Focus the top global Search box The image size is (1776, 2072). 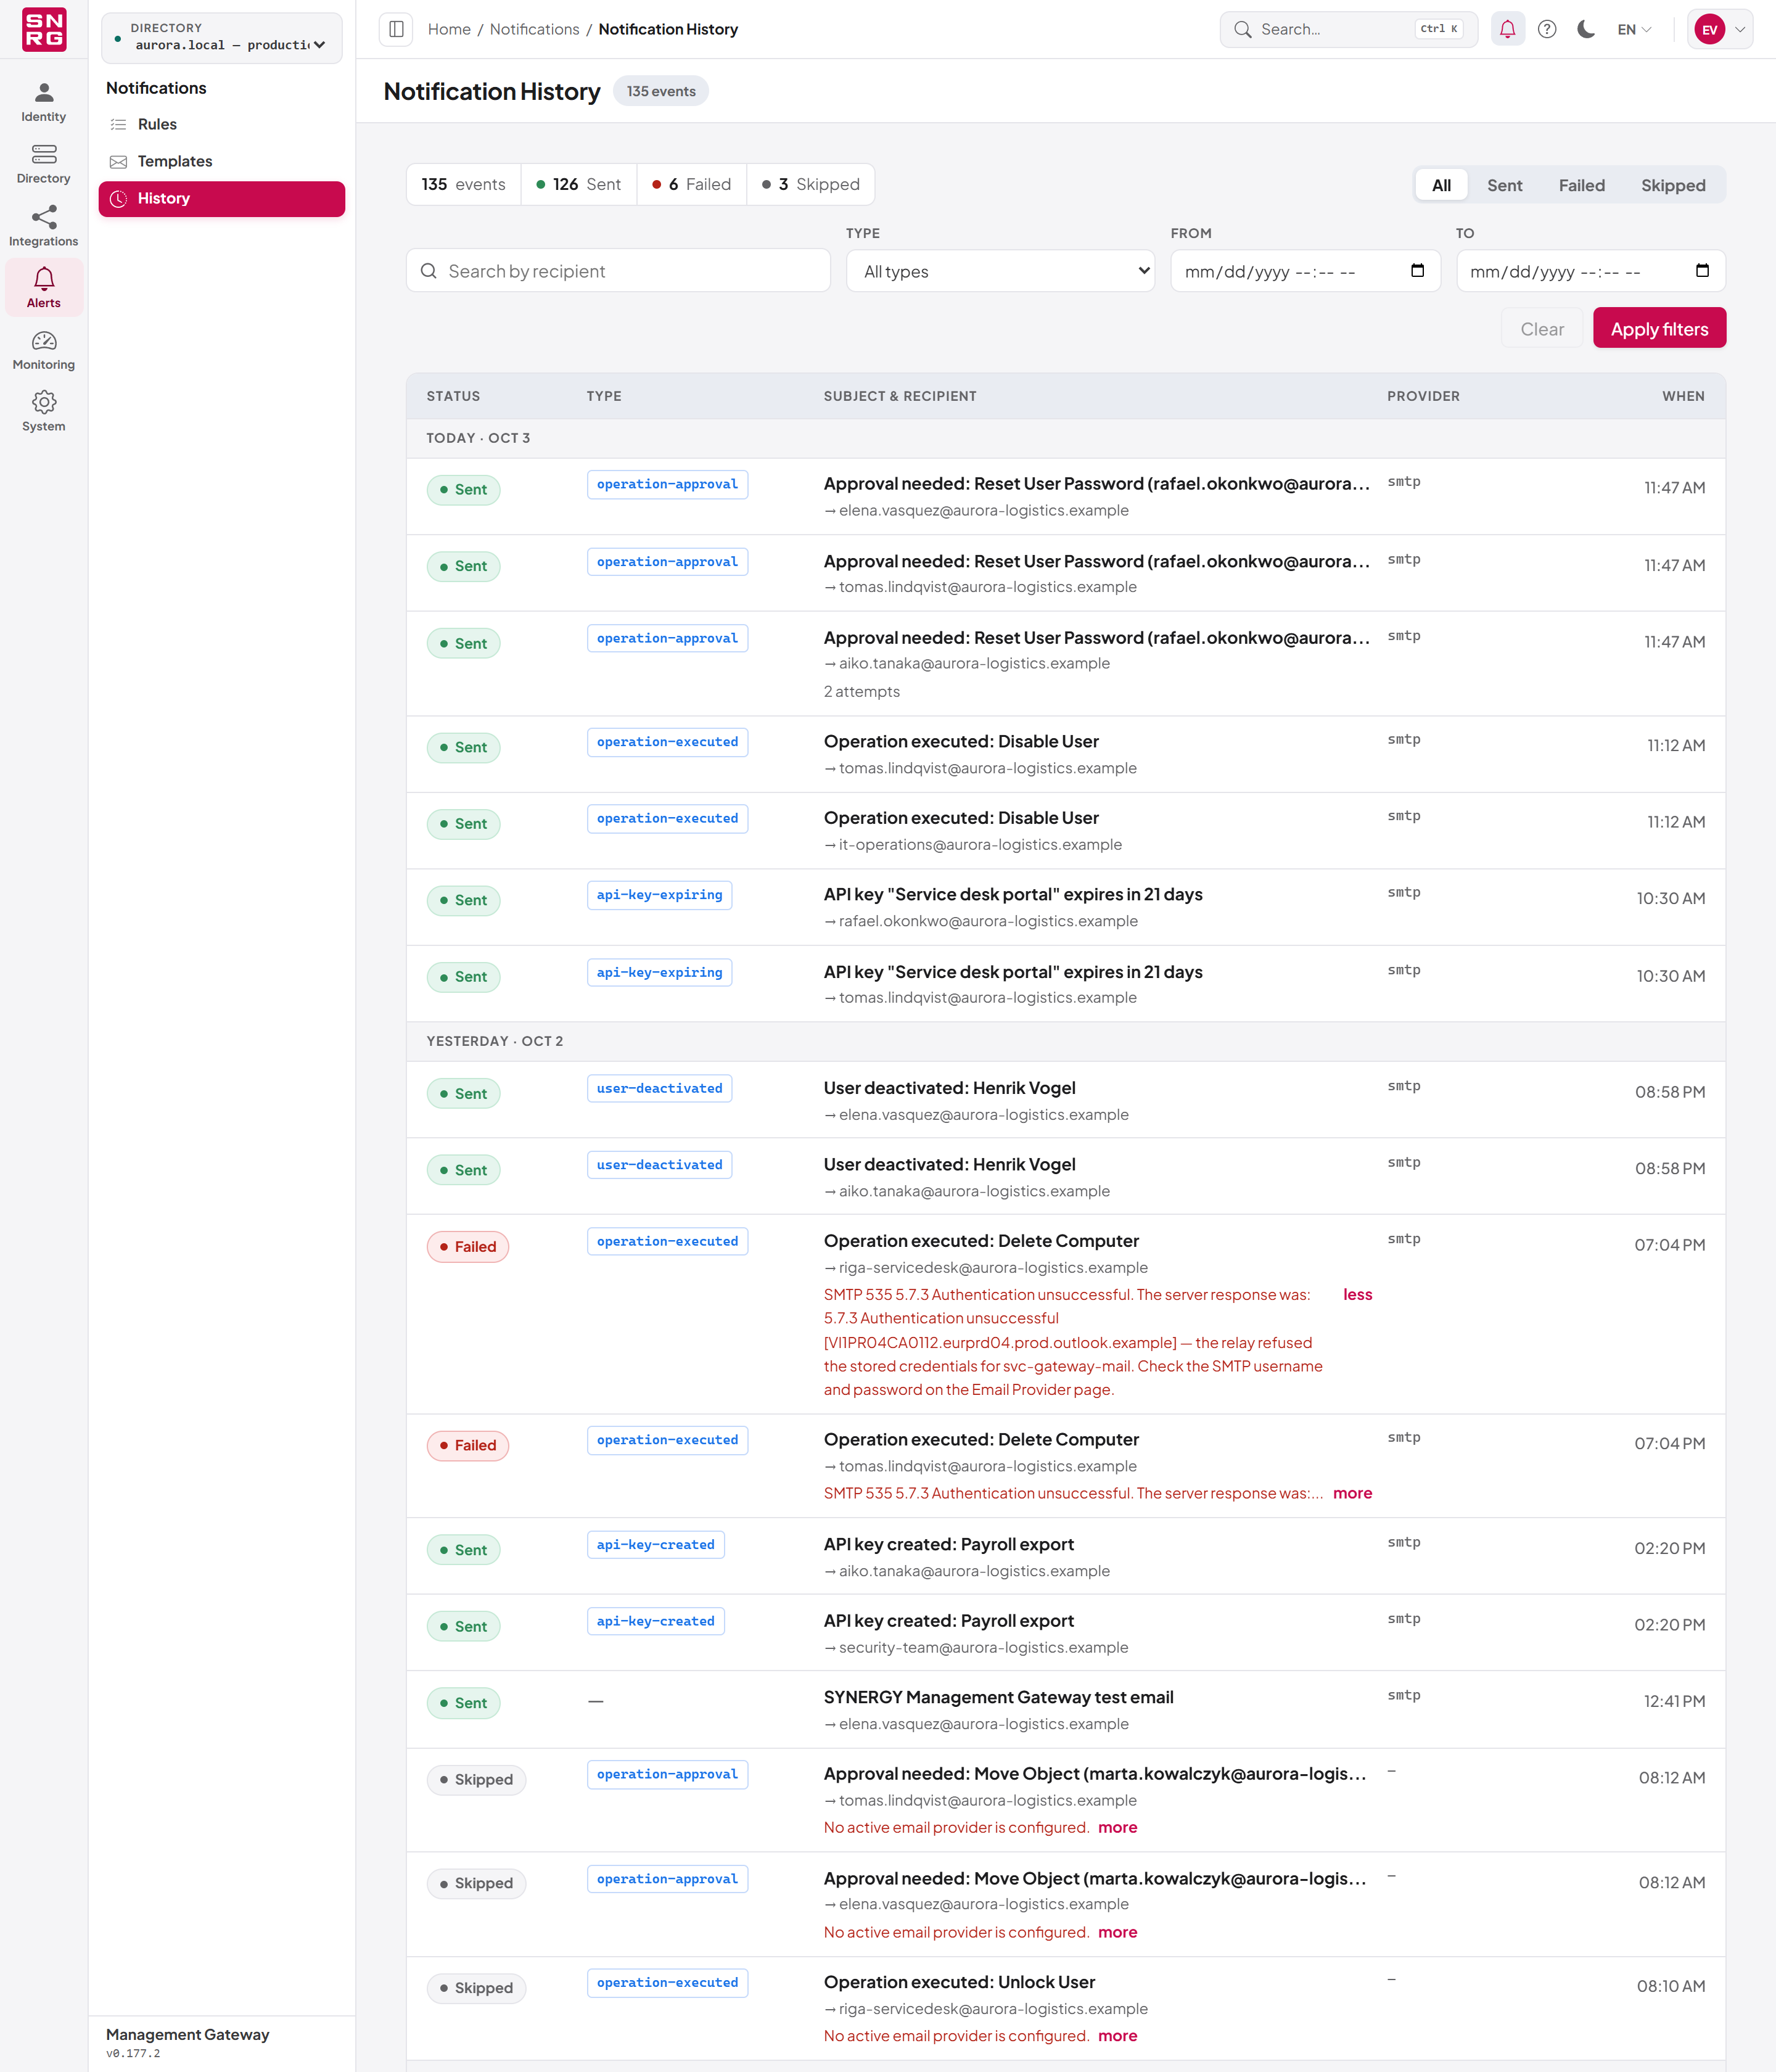click(x=1348, y=29)
